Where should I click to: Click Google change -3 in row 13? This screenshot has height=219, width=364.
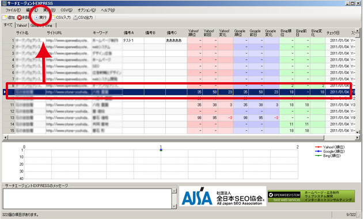tap(272, 118)
